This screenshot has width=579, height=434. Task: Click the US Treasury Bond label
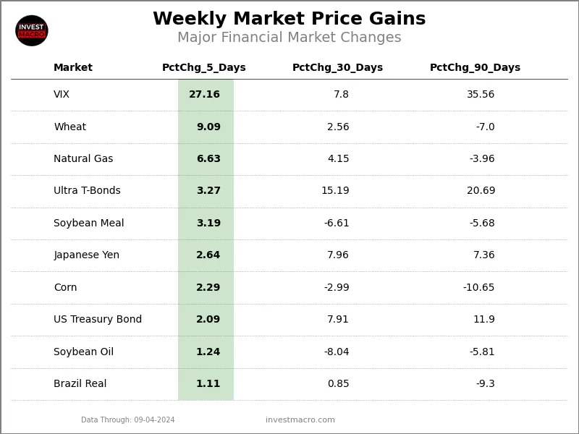click(98, 320)
